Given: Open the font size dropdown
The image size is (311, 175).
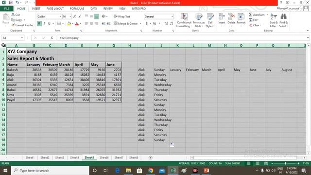Looking at the screenshot, I should point(70,17).
